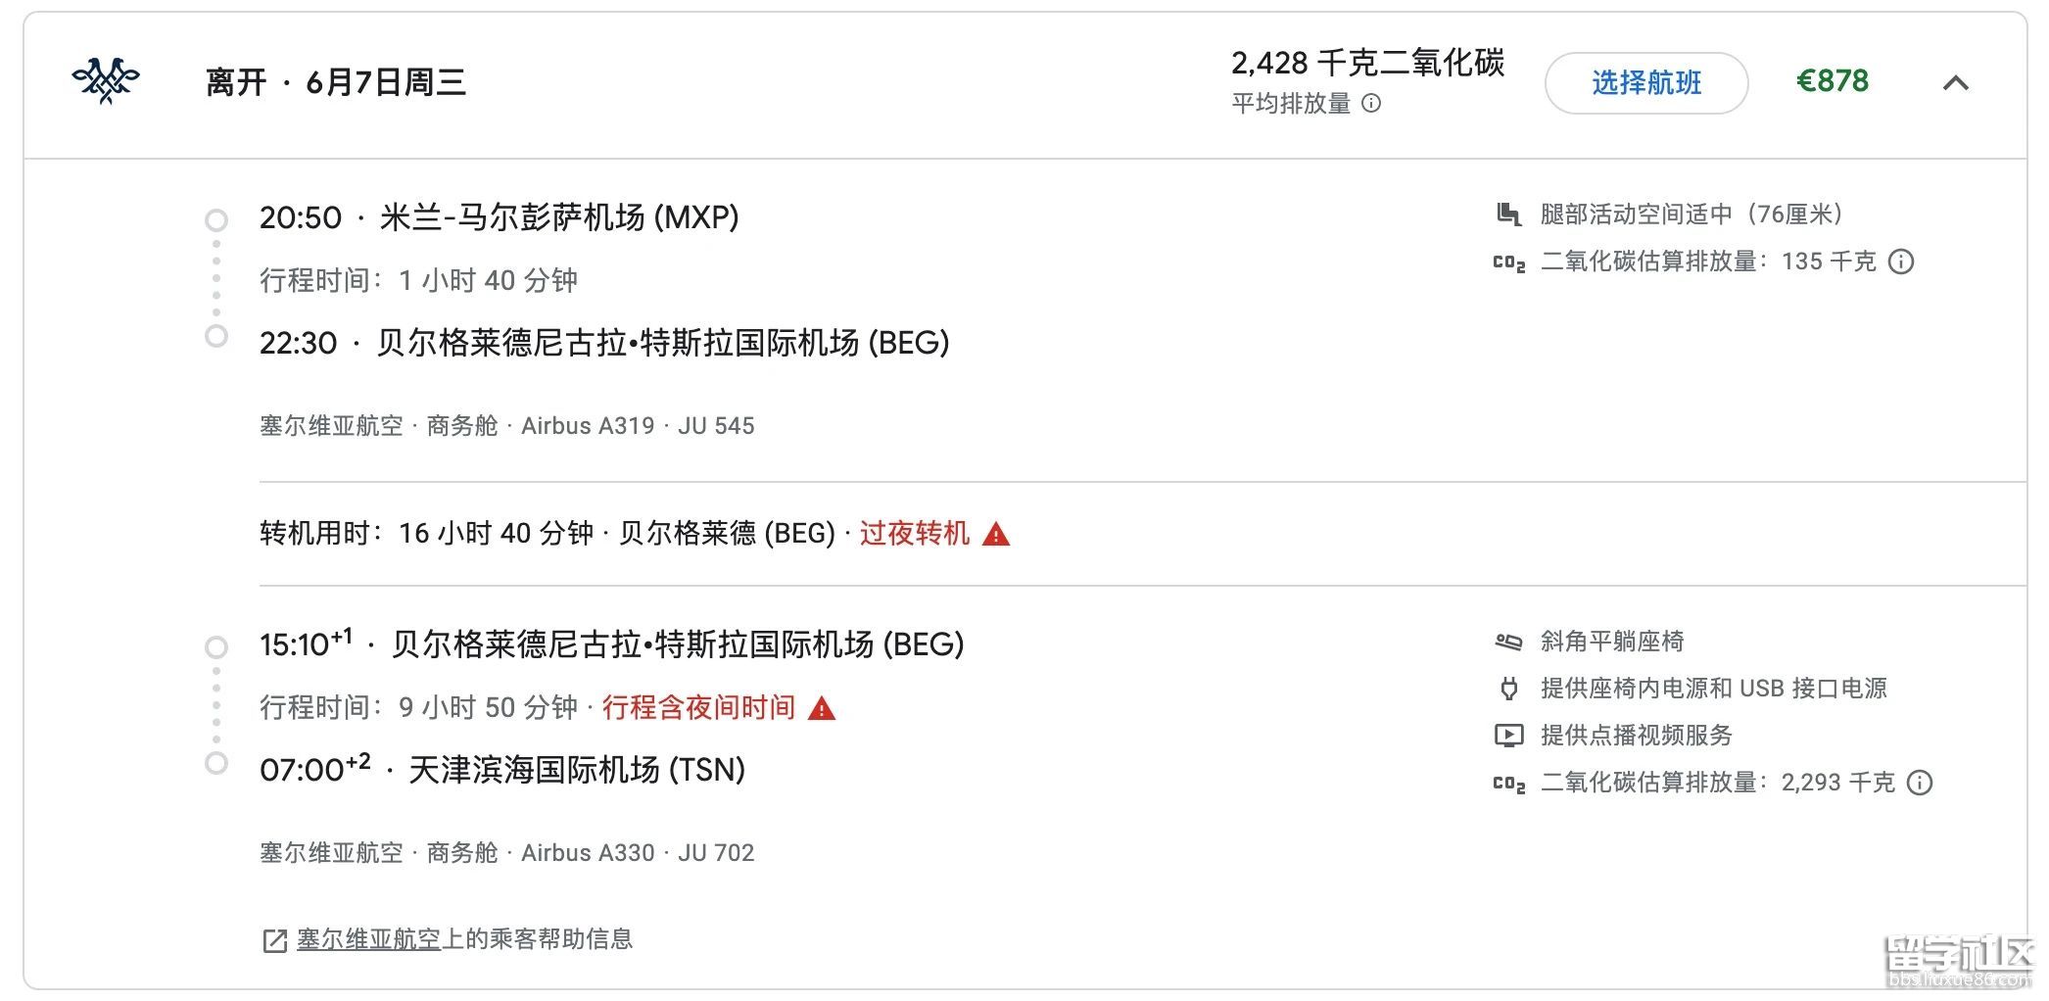
Task: Click the Air Serbia airline logo
Action: (106, 81)
